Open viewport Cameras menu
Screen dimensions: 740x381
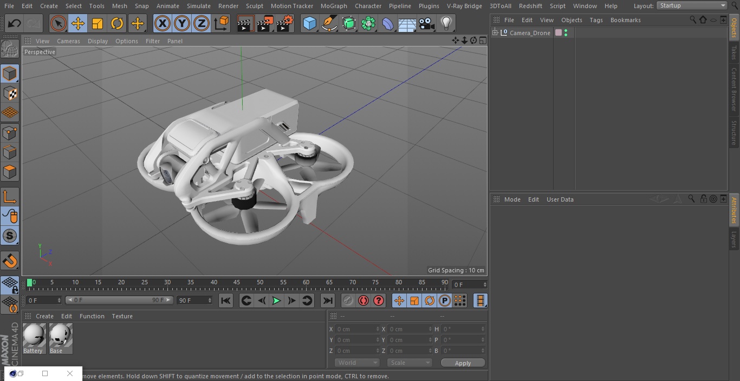click(68, 41)
